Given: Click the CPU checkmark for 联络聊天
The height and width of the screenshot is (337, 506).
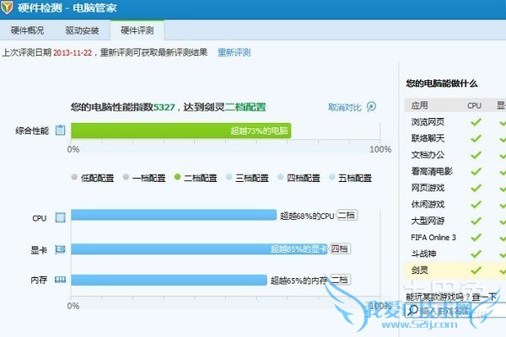Looking at the screenshot, I should click(x=476, y=138).
